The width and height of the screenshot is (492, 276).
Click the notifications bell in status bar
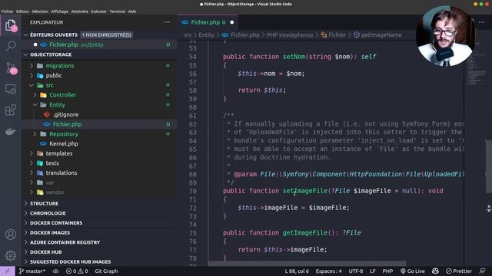pos(483,271)
